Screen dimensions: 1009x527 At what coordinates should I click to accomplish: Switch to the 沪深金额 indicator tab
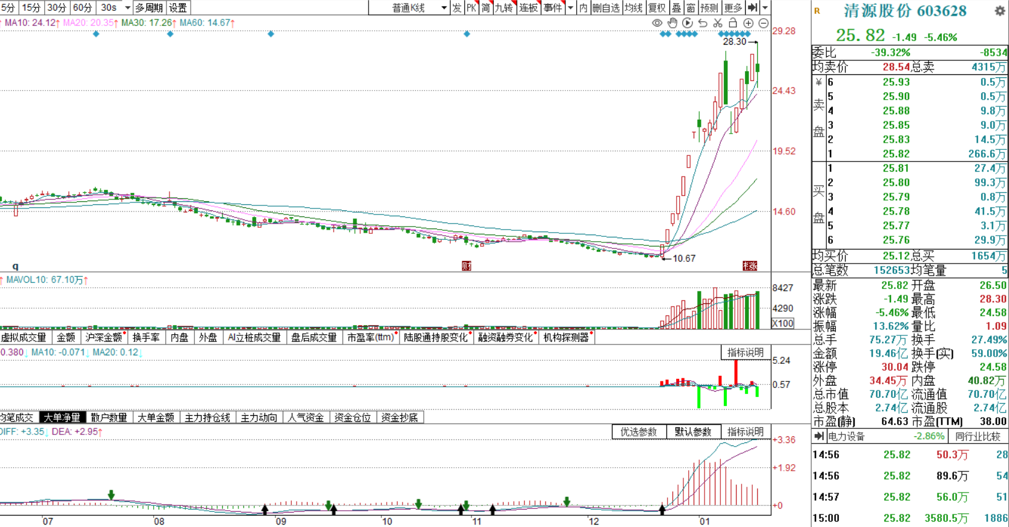(104, 337)
